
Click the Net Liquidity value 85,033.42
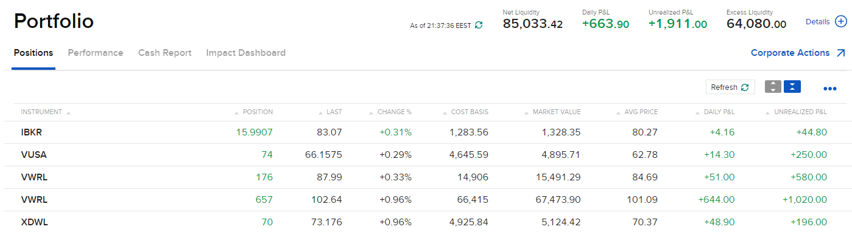click(533, 24)
